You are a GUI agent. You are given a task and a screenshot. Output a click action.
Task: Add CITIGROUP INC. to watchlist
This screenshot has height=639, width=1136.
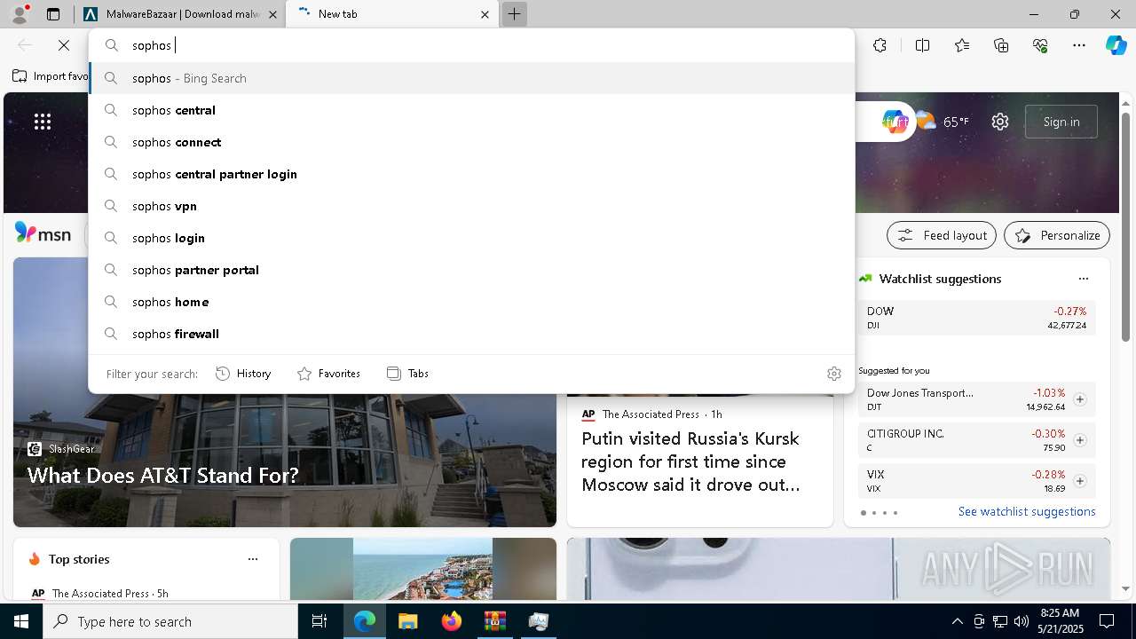[1079, 440]
